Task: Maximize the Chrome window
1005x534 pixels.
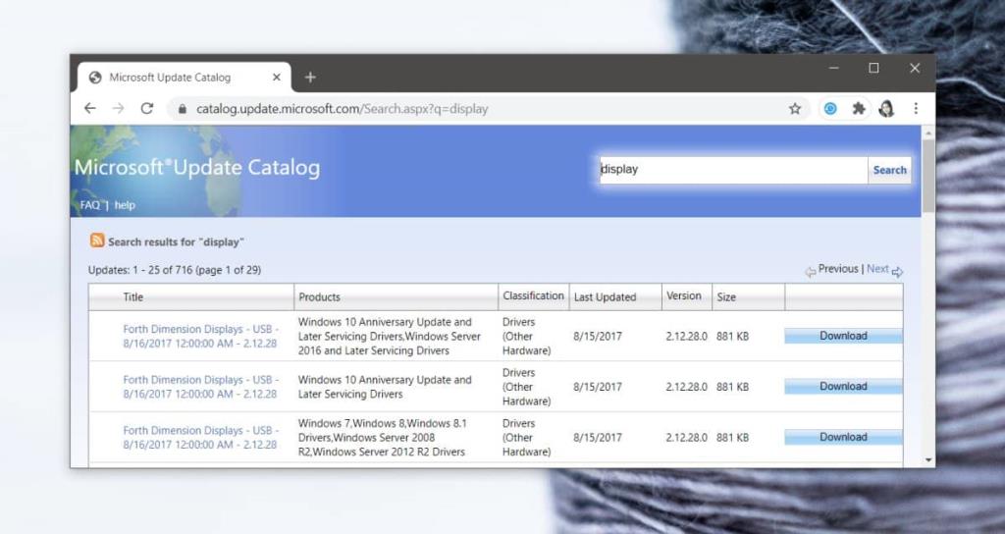Action: point(873,68)
